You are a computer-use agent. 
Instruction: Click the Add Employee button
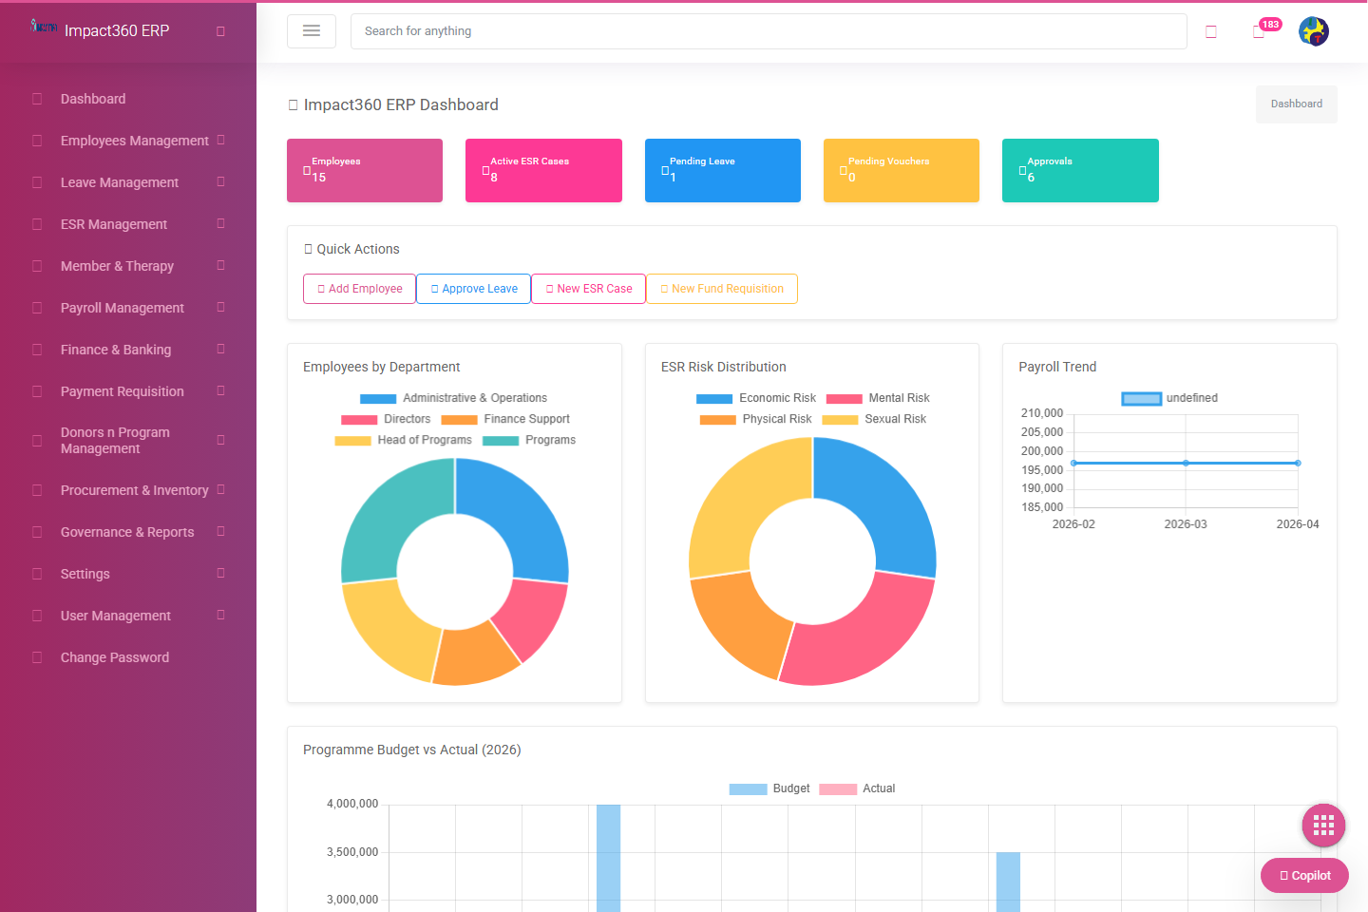click(359, 289)
